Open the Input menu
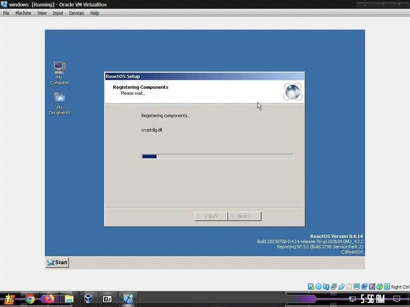 (58, 13)
